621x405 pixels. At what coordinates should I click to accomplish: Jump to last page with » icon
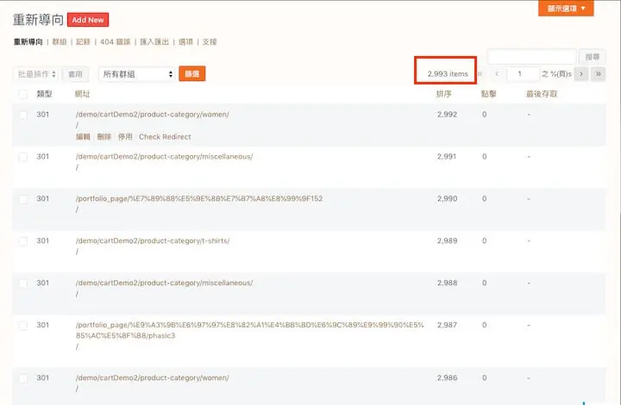click(x=598, y=74)
